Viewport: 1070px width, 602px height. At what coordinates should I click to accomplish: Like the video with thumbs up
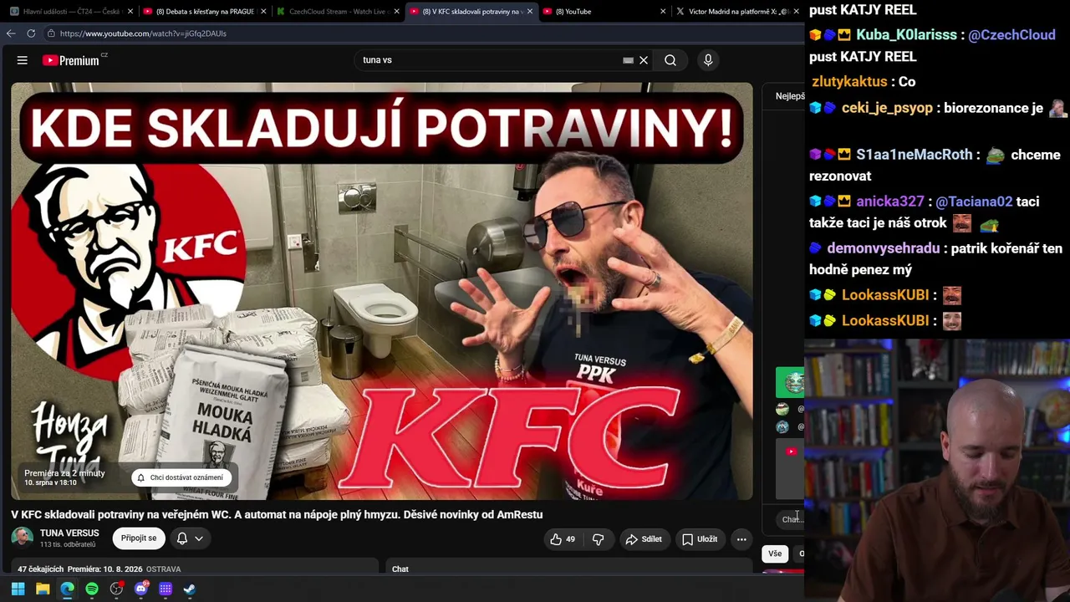click(x=563, y=539)
